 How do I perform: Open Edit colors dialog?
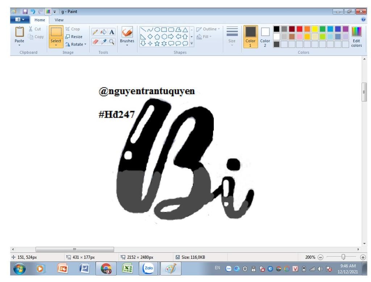[x=357, y=37]
